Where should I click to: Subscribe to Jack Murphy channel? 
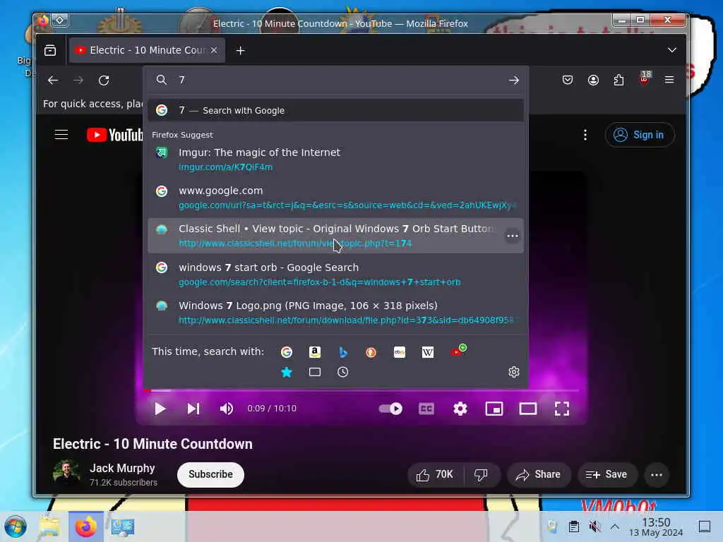[x=210, y=475]
